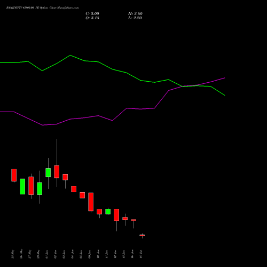Click the 01 Jun date label

47,254
